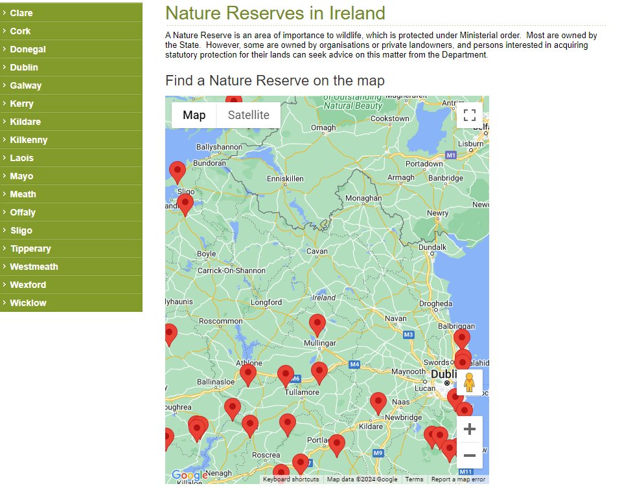The width and height of the screenshot is (620, 495).
Task: Click the Enniskillen town label
Action: click(x=285, y=179)
